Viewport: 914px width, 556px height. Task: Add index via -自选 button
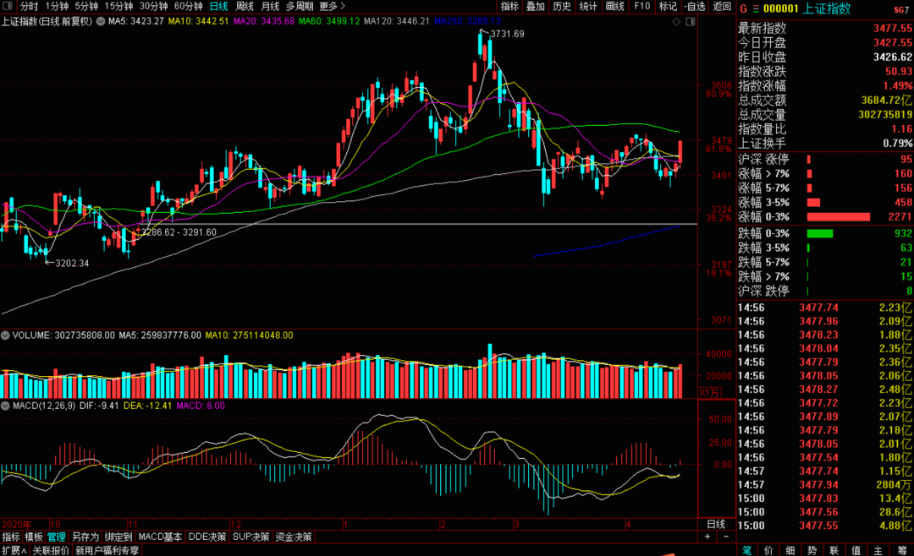click(x=694, y=7)
